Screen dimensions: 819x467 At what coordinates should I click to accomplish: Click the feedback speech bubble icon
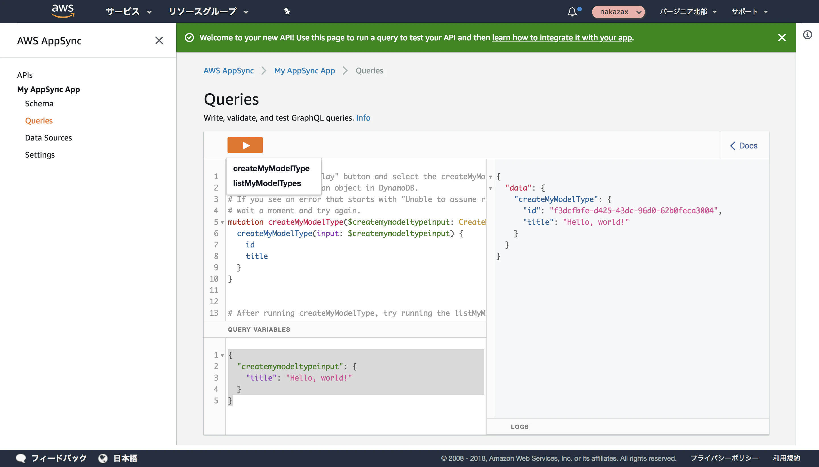pyautogui.click(x=21, y=458)
